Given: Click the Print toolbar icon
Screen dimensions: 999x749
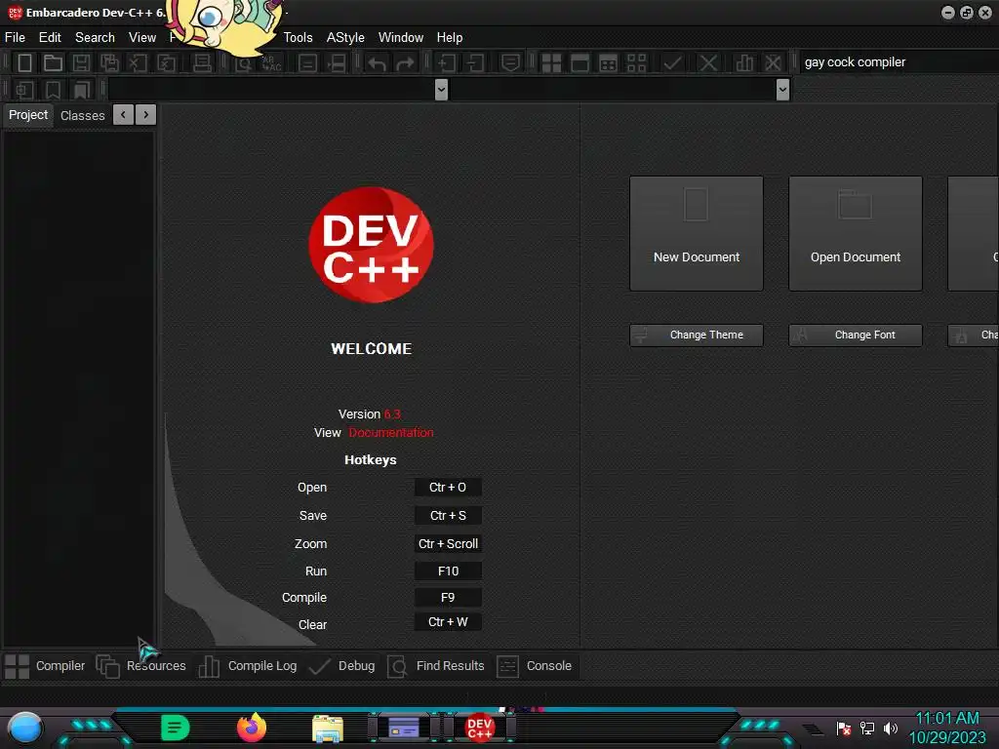Looking at the screenshot, I should [202, 62].
